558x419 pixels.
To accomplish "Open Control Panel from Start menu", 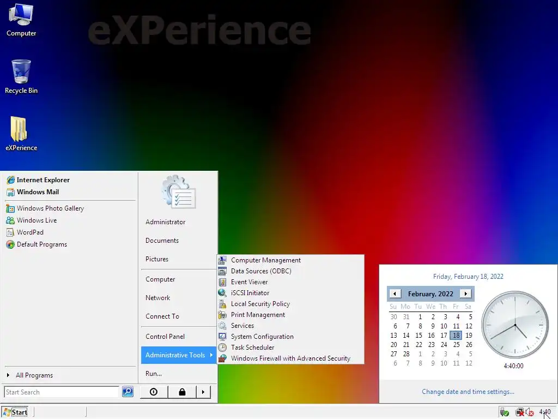I will 165,336.
